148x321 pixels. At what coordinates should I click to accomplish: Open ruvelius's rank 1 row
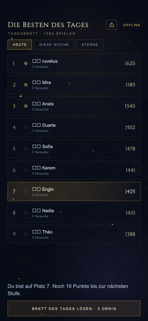74,63
